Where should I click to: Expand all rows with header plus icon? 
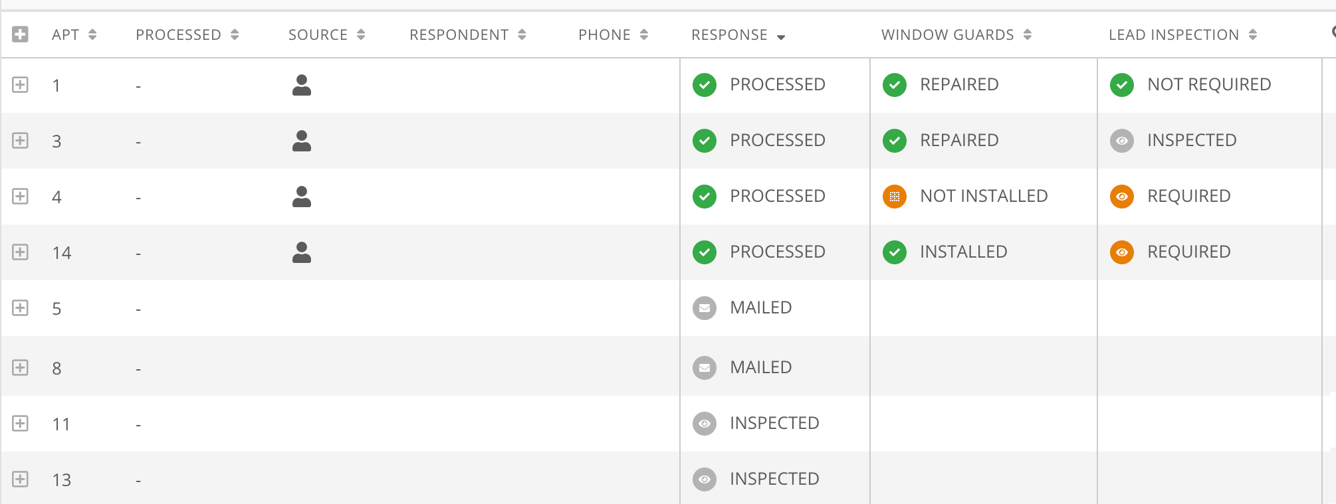pos(21,35)
